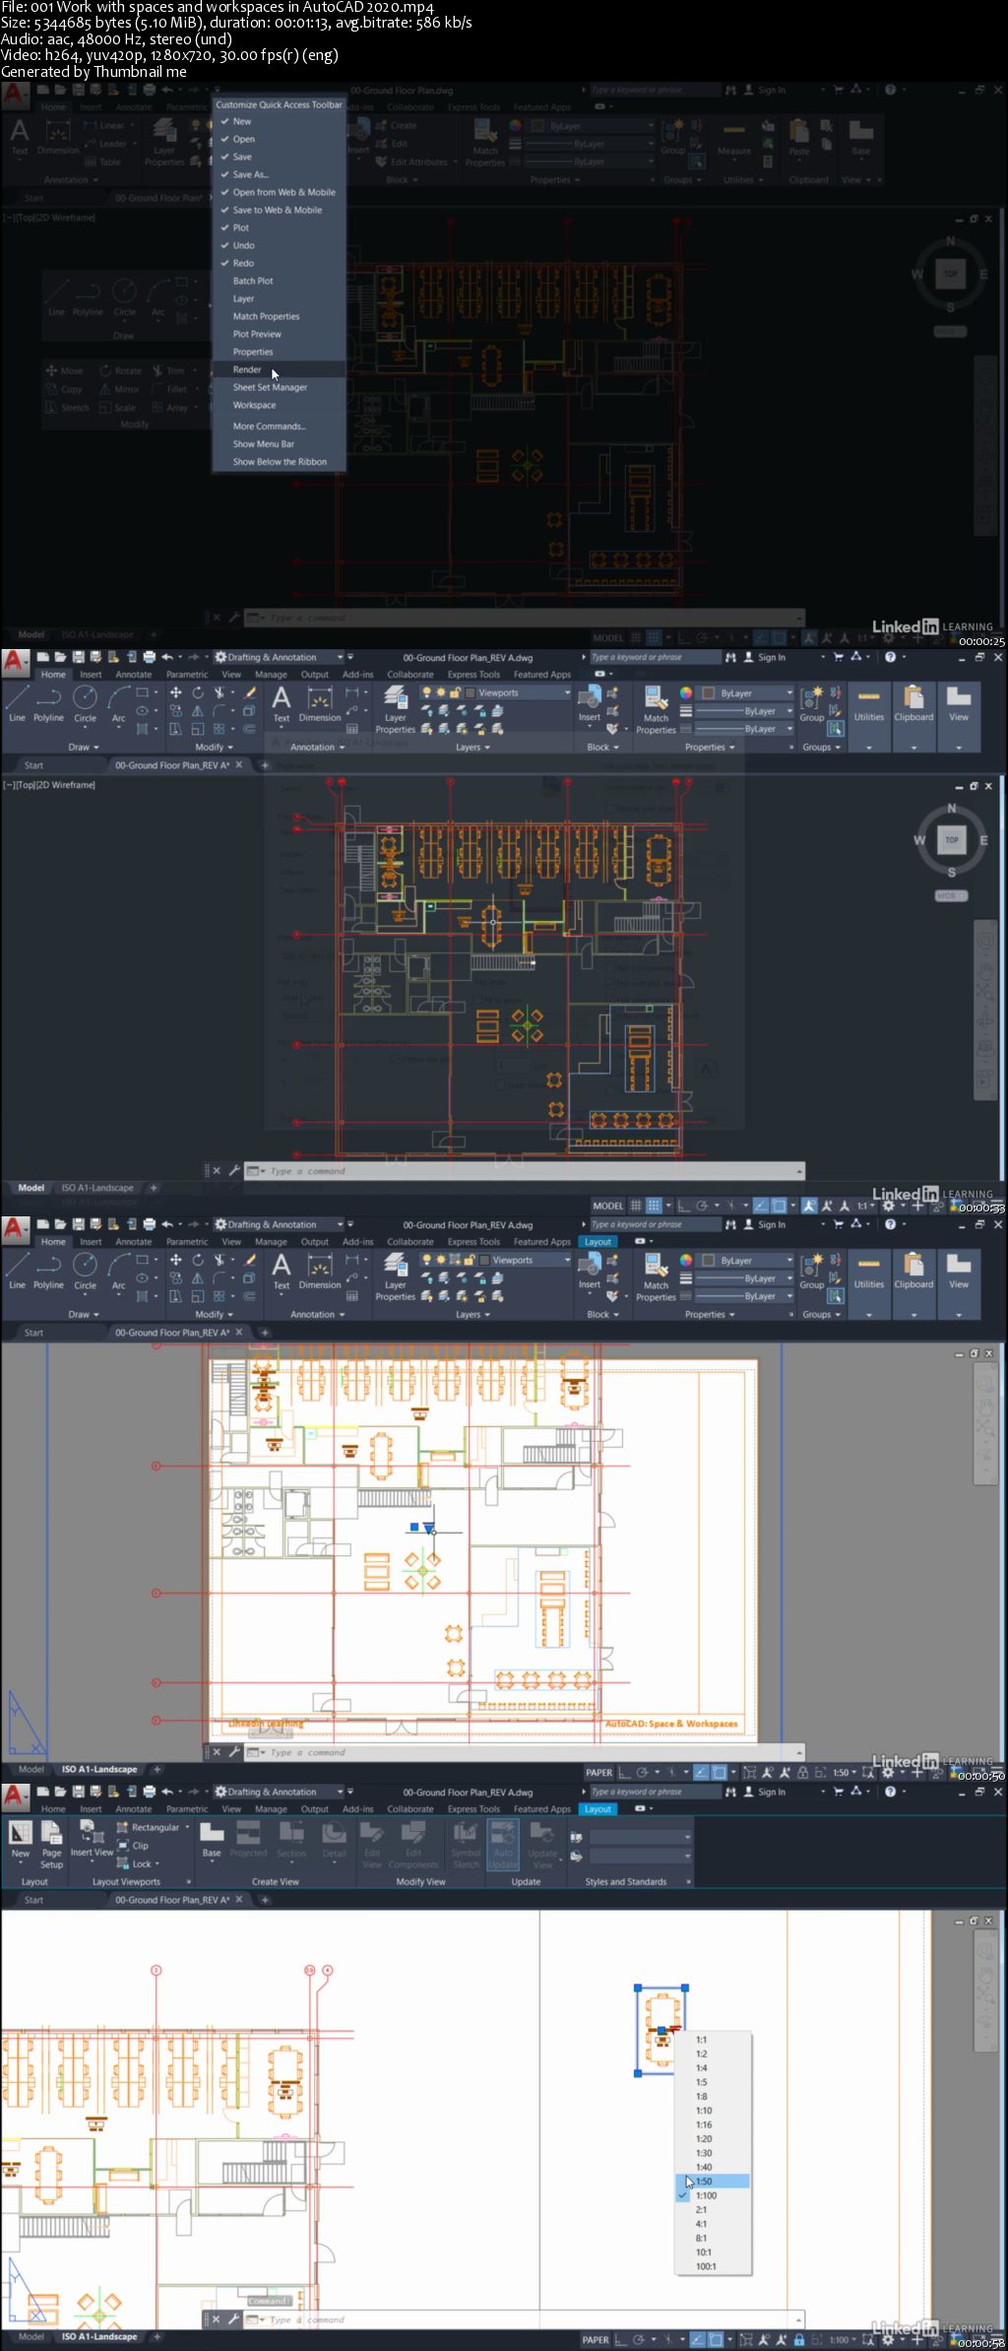Click Show Below the Ribbon
Viewport: 1008px width, 2351px height.
(280, 462)
